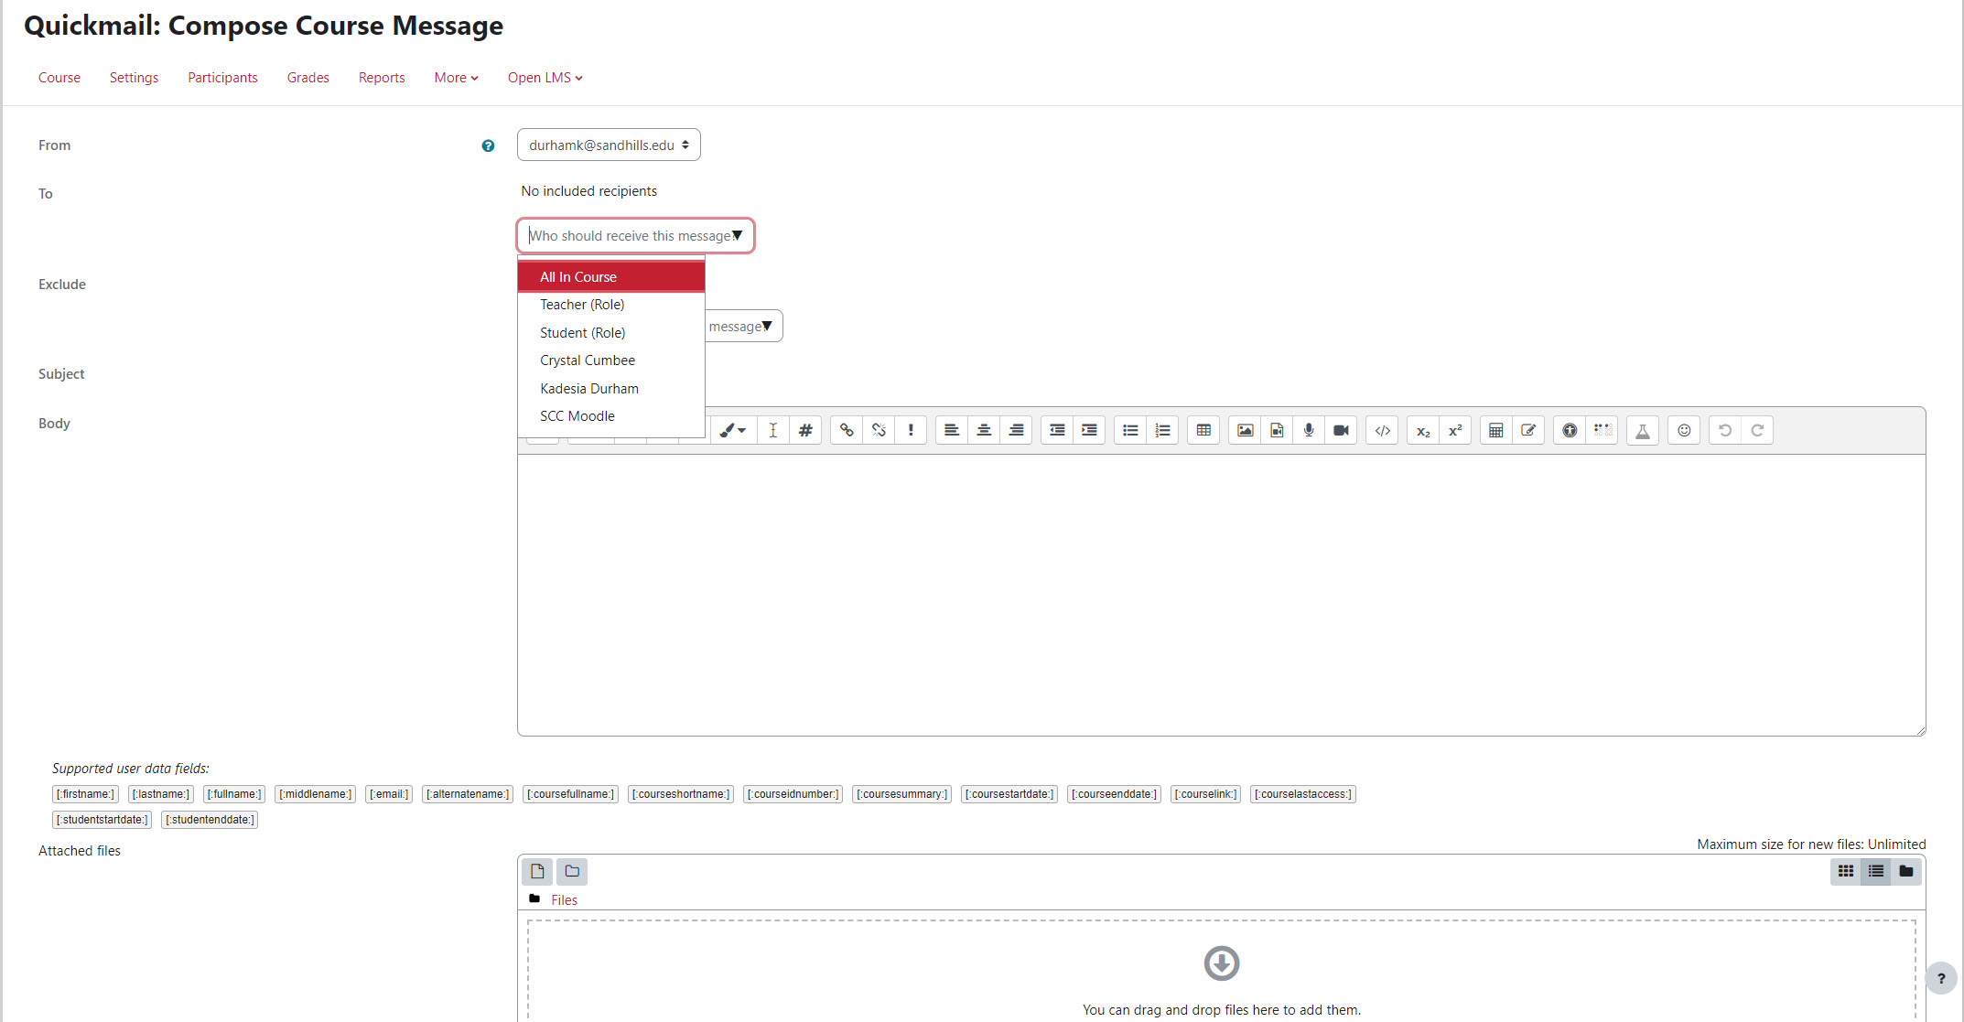
Task: Click inside the message body text area
Action: 1221,595
